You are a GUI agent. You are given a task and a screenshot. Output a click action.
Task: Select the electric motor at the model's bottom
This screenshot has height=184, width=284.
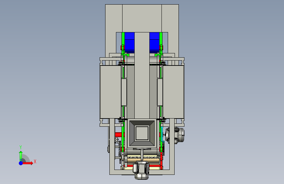tap(141, 170)
